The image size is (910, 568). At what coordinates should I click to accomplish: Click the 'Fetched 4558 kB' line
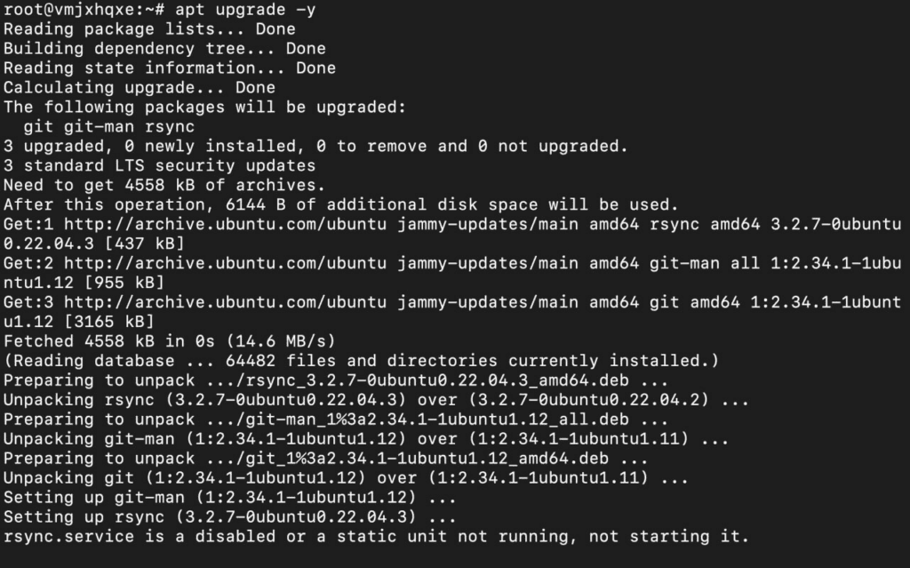[x=170, y=341]
